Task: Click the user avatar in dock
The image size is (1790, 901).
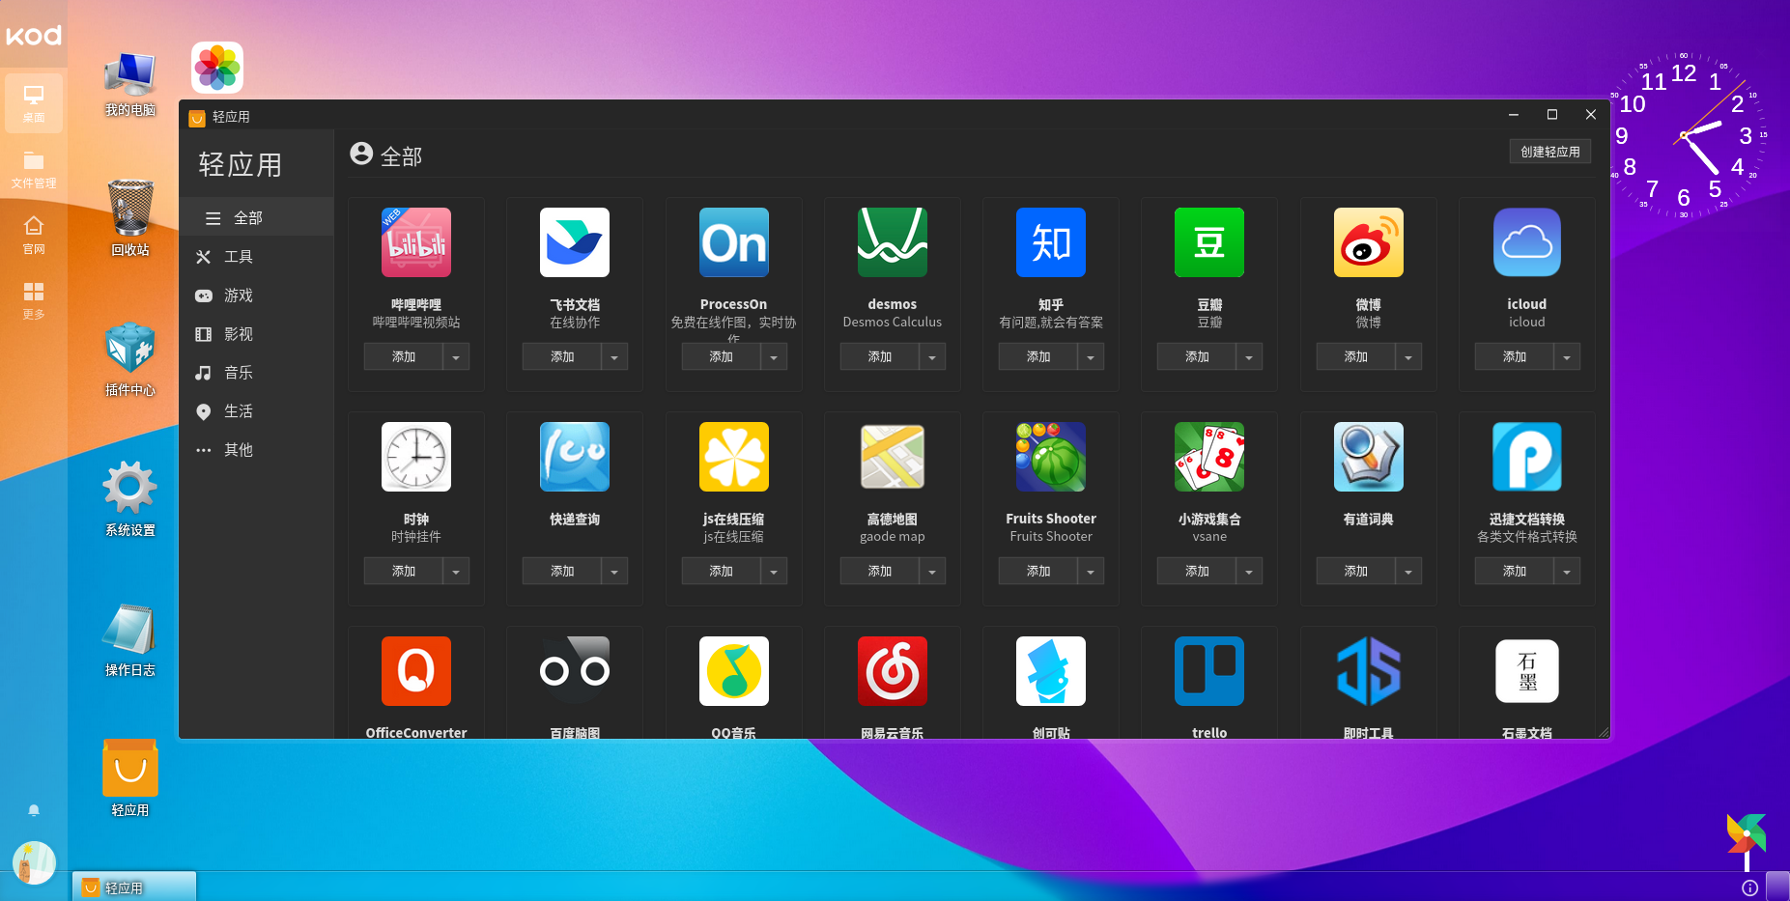Action: 34,862
